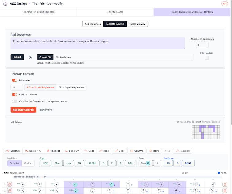Open the Prioritize ASOs tab
The width and height of the screenshot is (232, 194).
pyautogui.click(x=115, y=12)
